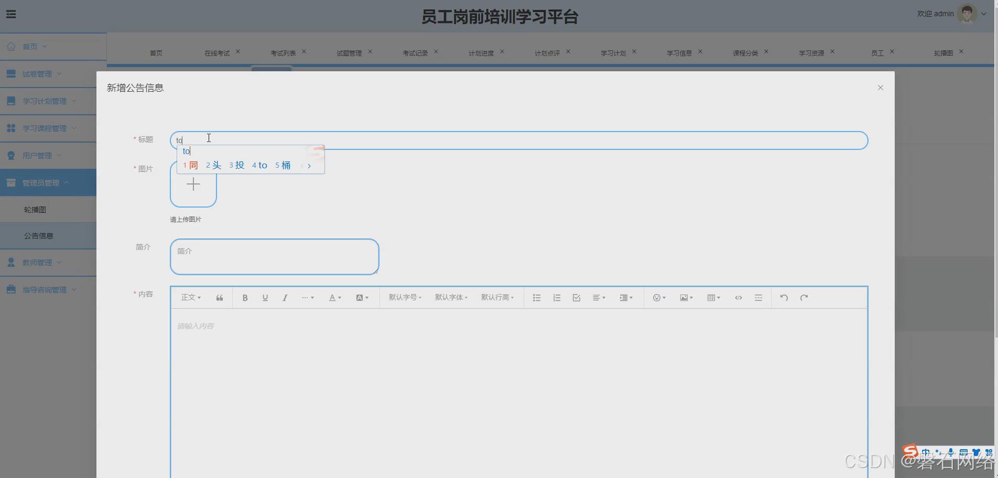Viewport: 998px width, 478px height.
Task: Open the indent options menu
Action: click(x=626, y=298)
